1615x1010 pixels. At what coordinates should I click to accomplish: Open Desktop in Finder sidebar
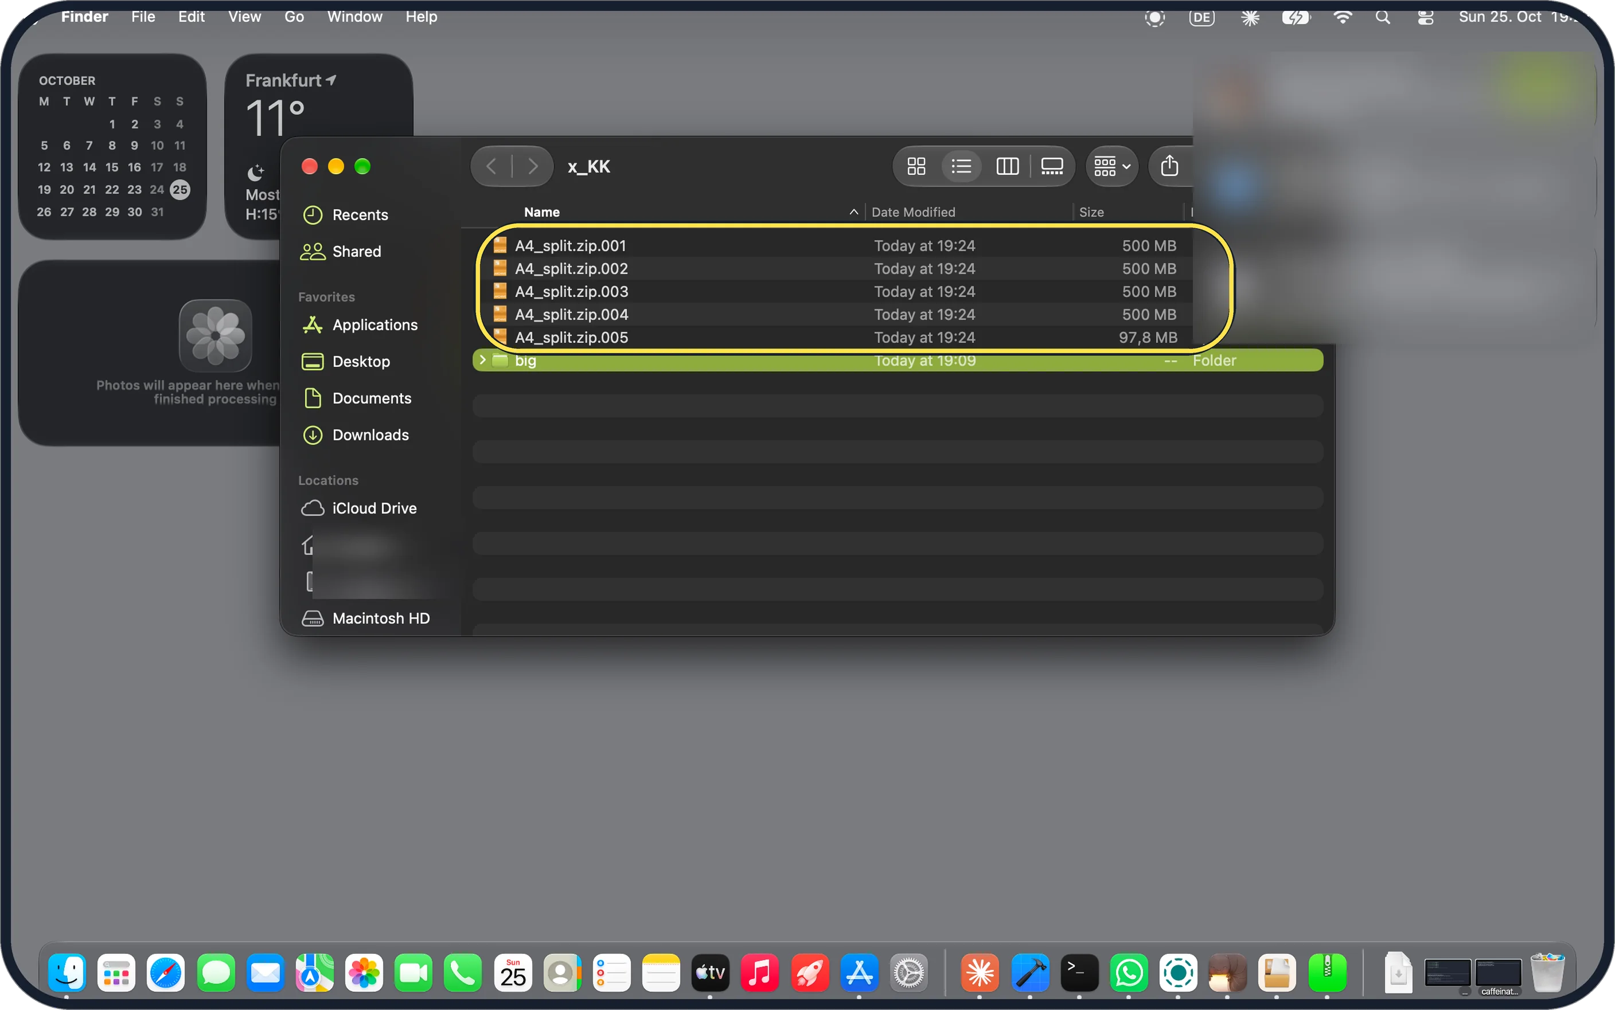[361, 361]
